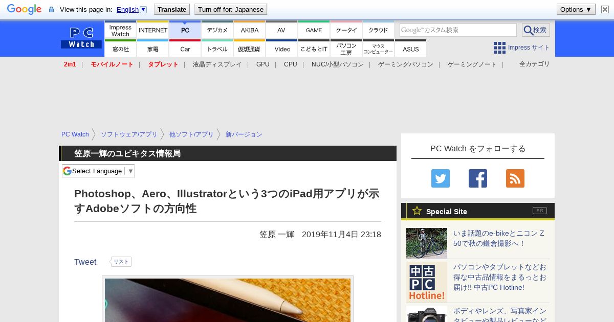
Task: Open the Video tab
Action: click(x=281, y=49)
